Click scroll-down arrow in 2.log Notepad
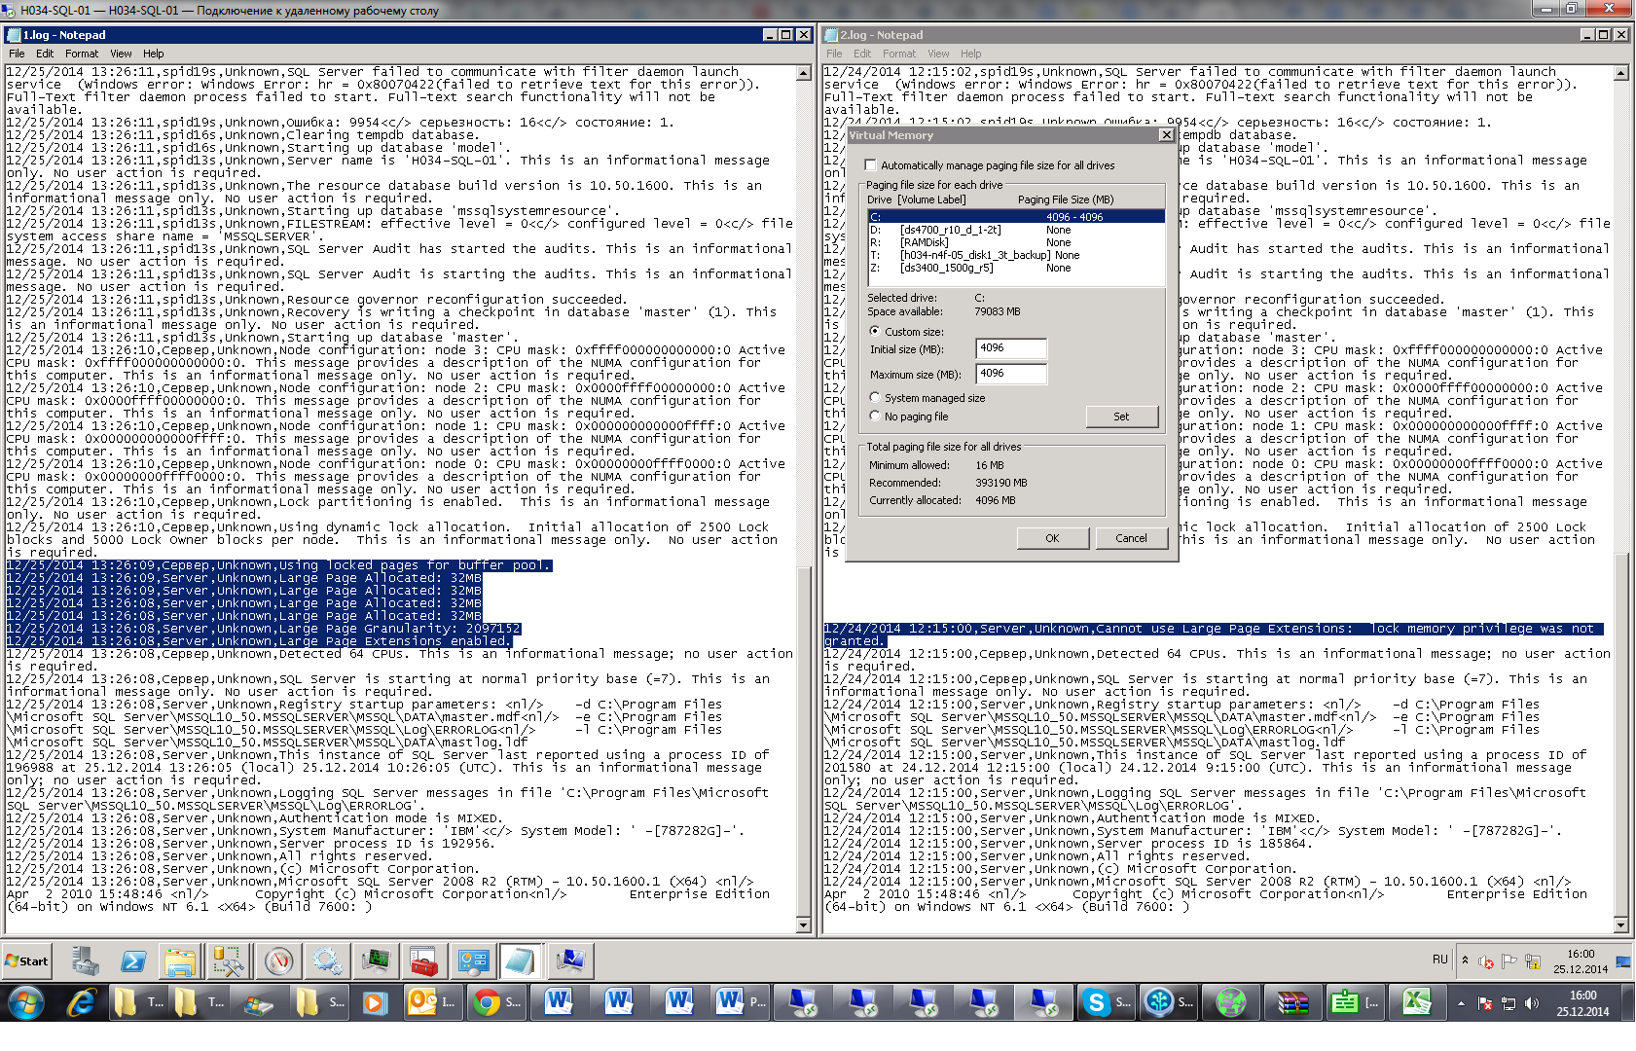 [x=1621, y=925]
